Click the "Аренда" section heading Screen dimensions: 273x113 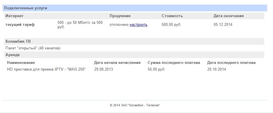click(13, 55)
